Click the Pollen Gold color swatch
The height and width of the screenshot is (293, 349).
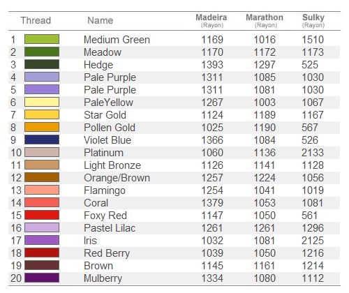[x=42, y=127]
